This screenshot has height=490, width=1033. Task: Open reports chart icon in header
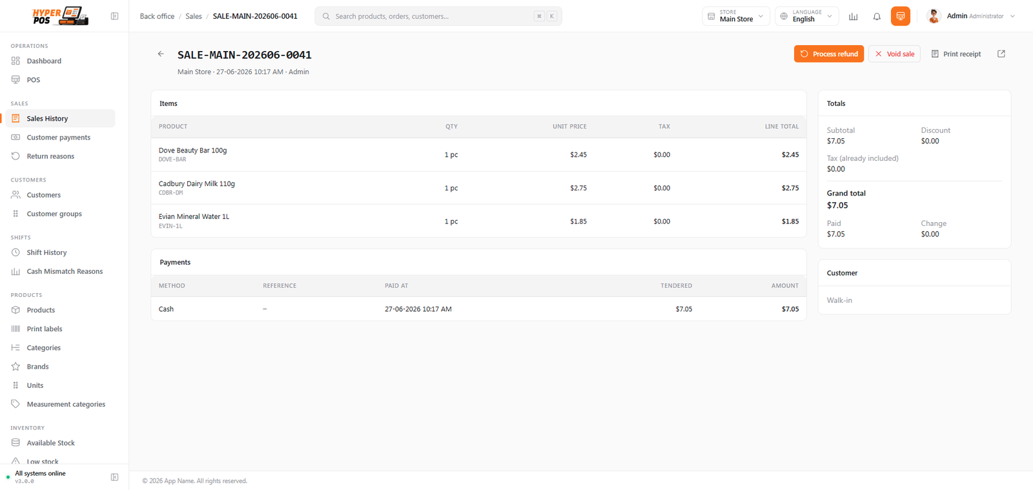(853, 16)
